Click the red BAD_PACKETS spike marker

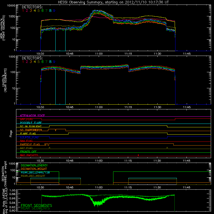(138, 155)
